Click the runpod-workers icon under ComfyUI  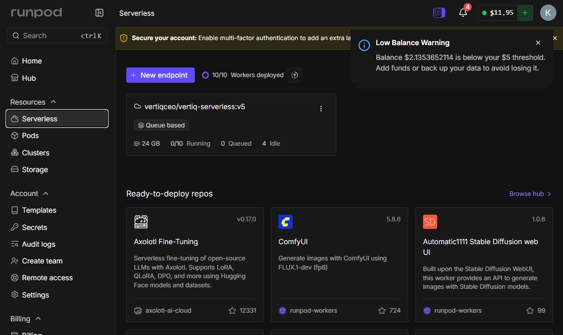click(283, 311)
